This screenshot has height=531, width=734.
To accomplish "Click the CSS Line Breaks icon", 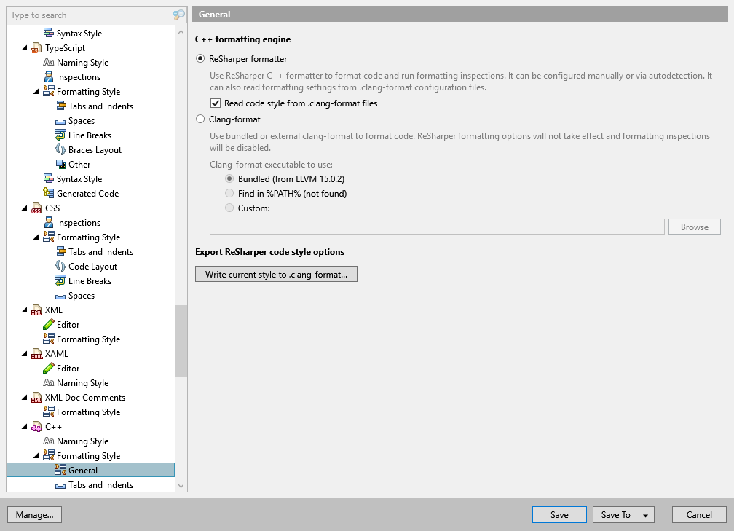I will pos(60,281).
